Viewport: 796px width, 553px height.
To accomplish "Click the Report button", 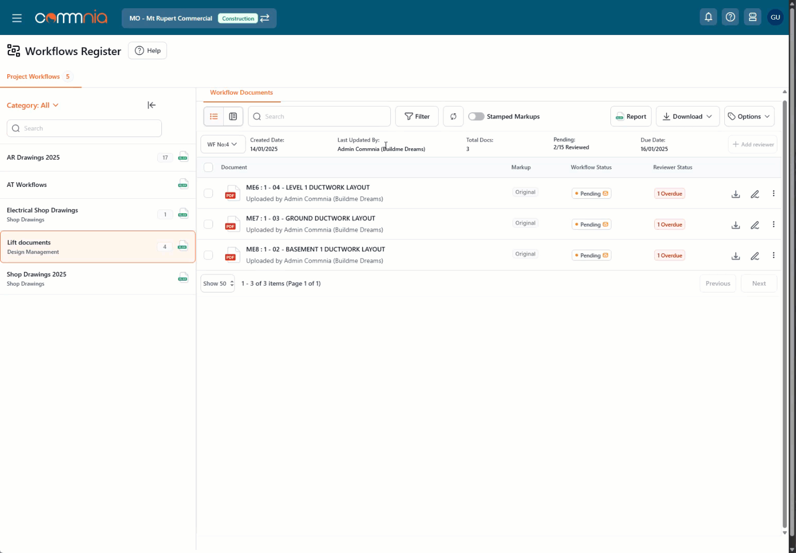I will tap(631, 116).
